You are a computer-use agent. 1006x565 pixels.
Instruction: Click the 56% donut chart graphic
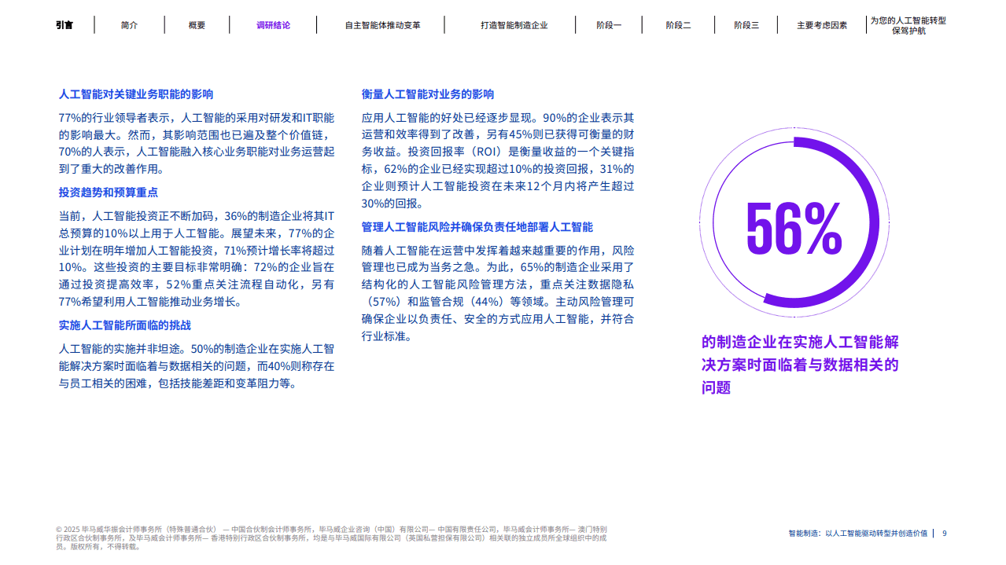[x=797, y=222]
